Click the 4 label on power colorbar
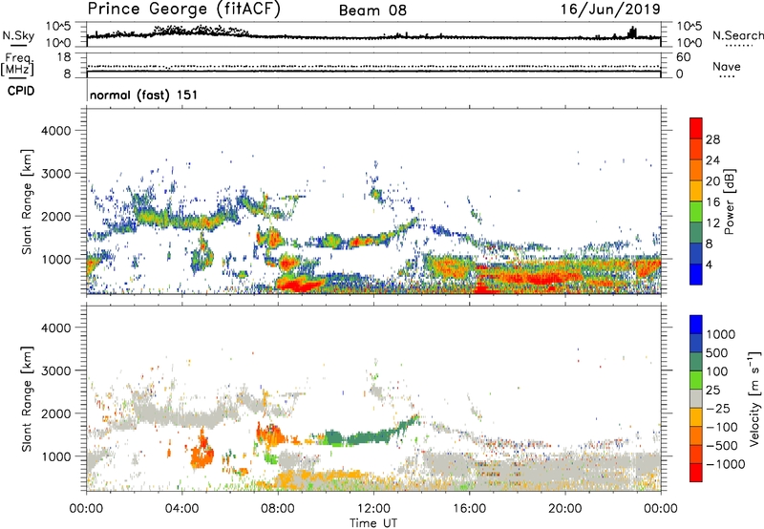 (709, 264)
